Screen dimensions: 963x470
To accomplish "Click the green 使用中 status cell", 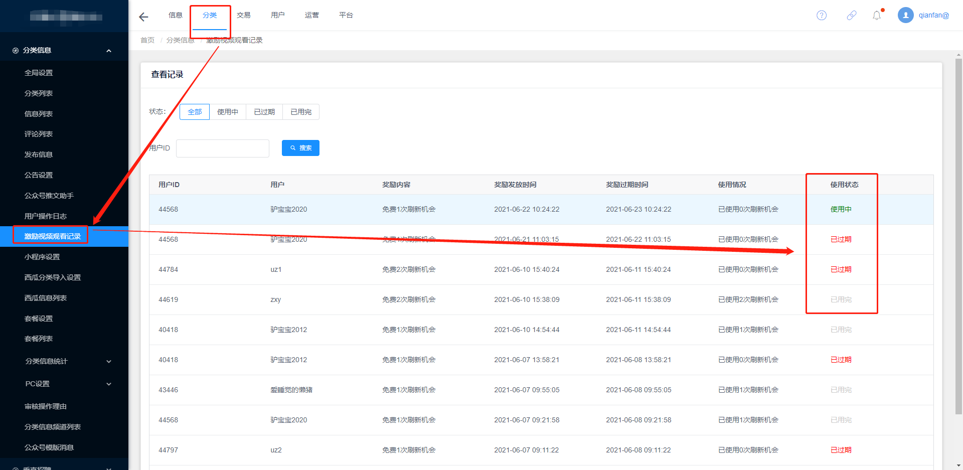I will [841, 209].
